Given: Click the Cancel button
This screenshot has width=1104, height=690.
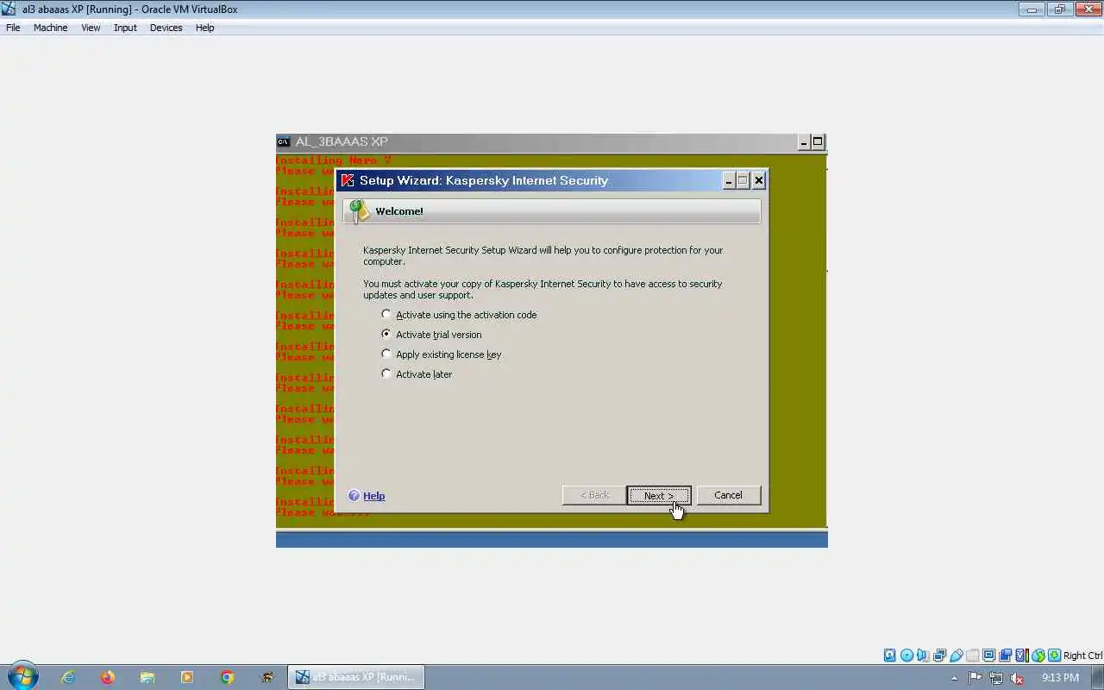Looking at the screenshot, I should click(728, 495).
